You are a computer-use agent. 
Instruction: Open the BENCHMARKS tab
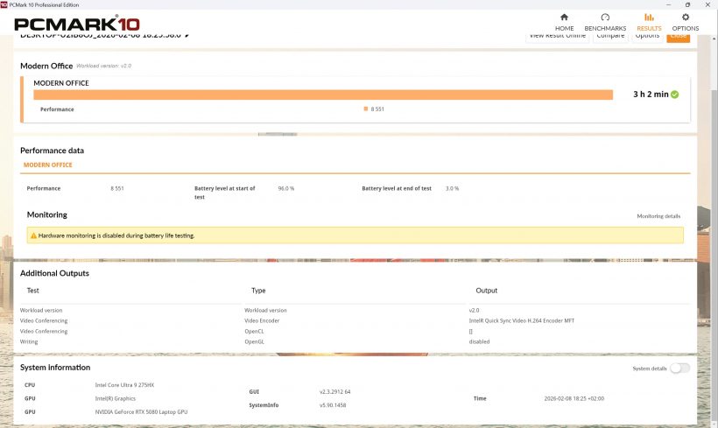605,22
